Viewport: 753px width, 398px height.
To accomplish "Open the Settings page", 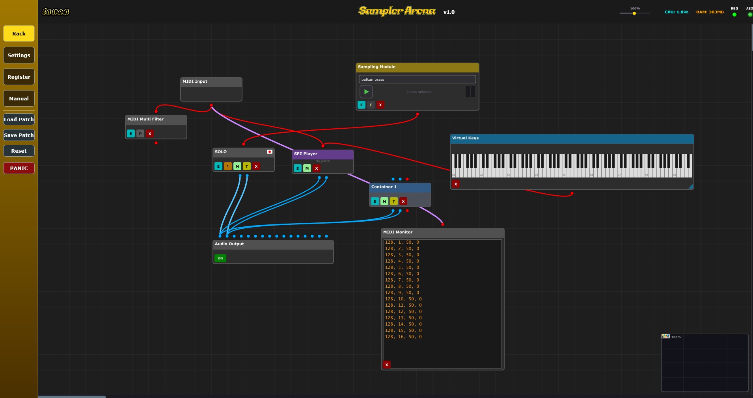I will click(x=19, y=55).
